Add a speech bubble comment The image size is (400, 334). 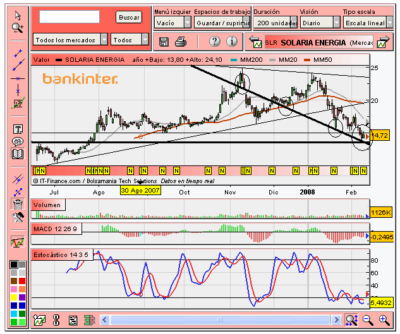[x=18, y=141]
